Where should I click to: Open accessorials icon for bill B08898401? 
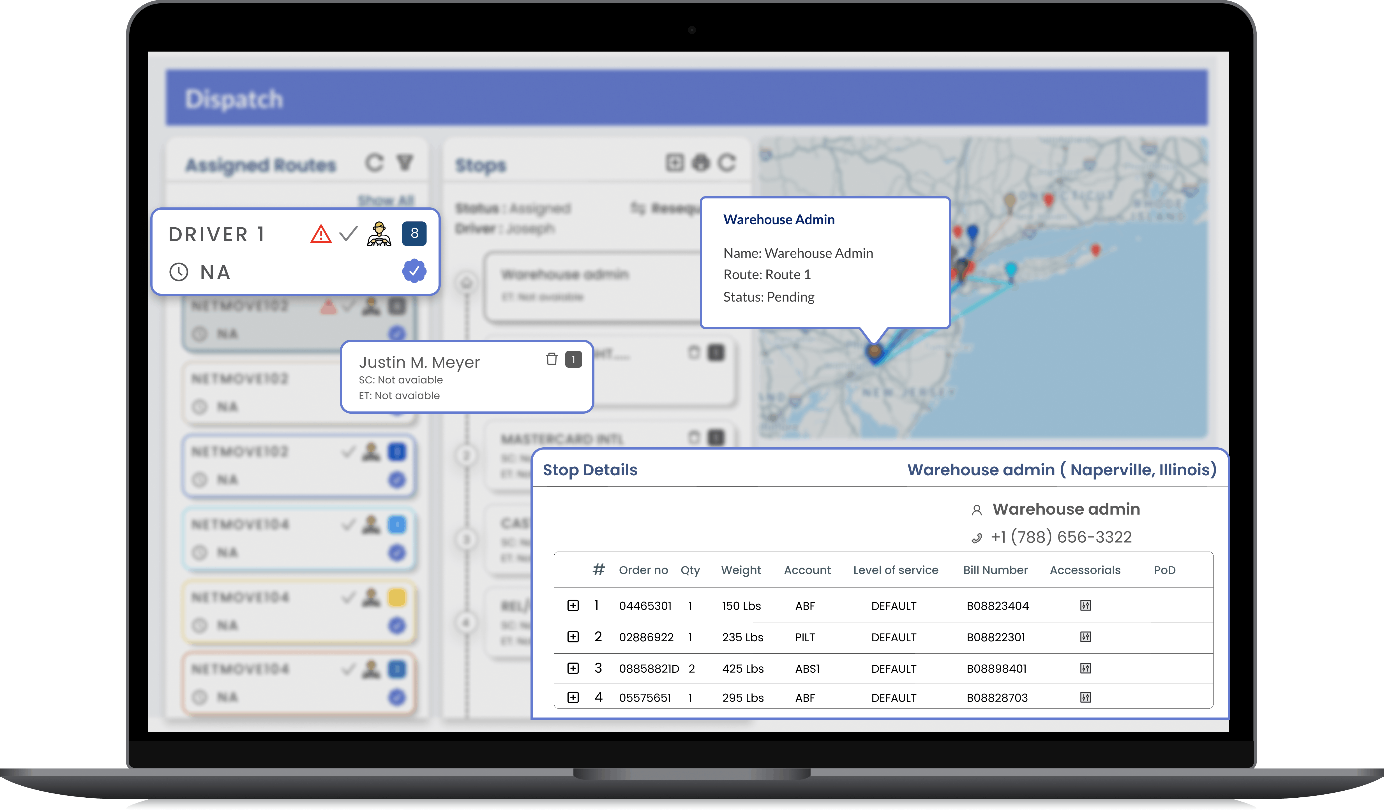1085,668
